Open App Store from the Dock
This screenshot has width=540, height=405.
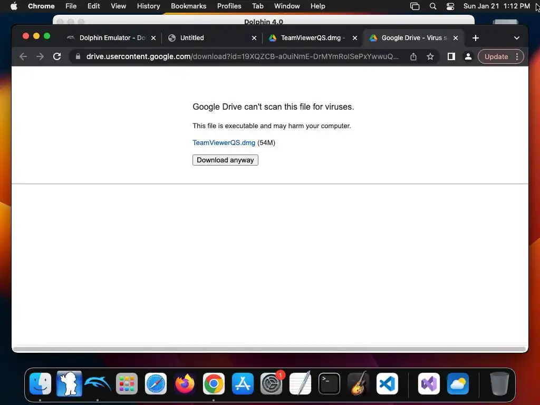point(243,383)
